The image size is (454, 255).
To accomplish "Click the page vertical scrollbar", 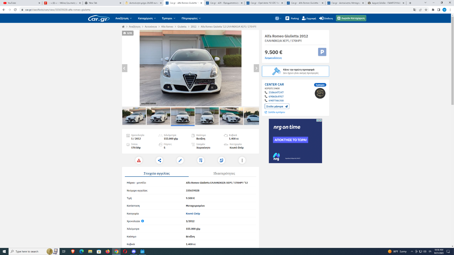I will (x=452, y=61).
